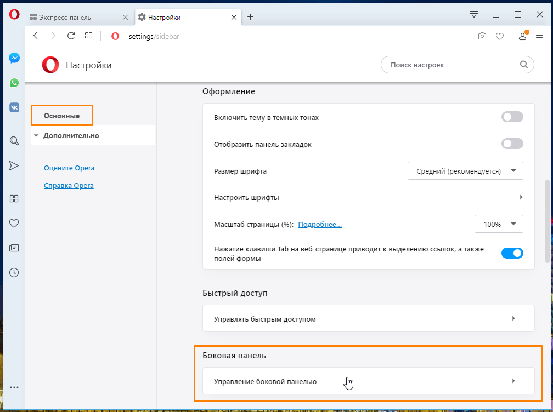
Task: Open WhatsApp in the sidebar
Action: (14, 83)
